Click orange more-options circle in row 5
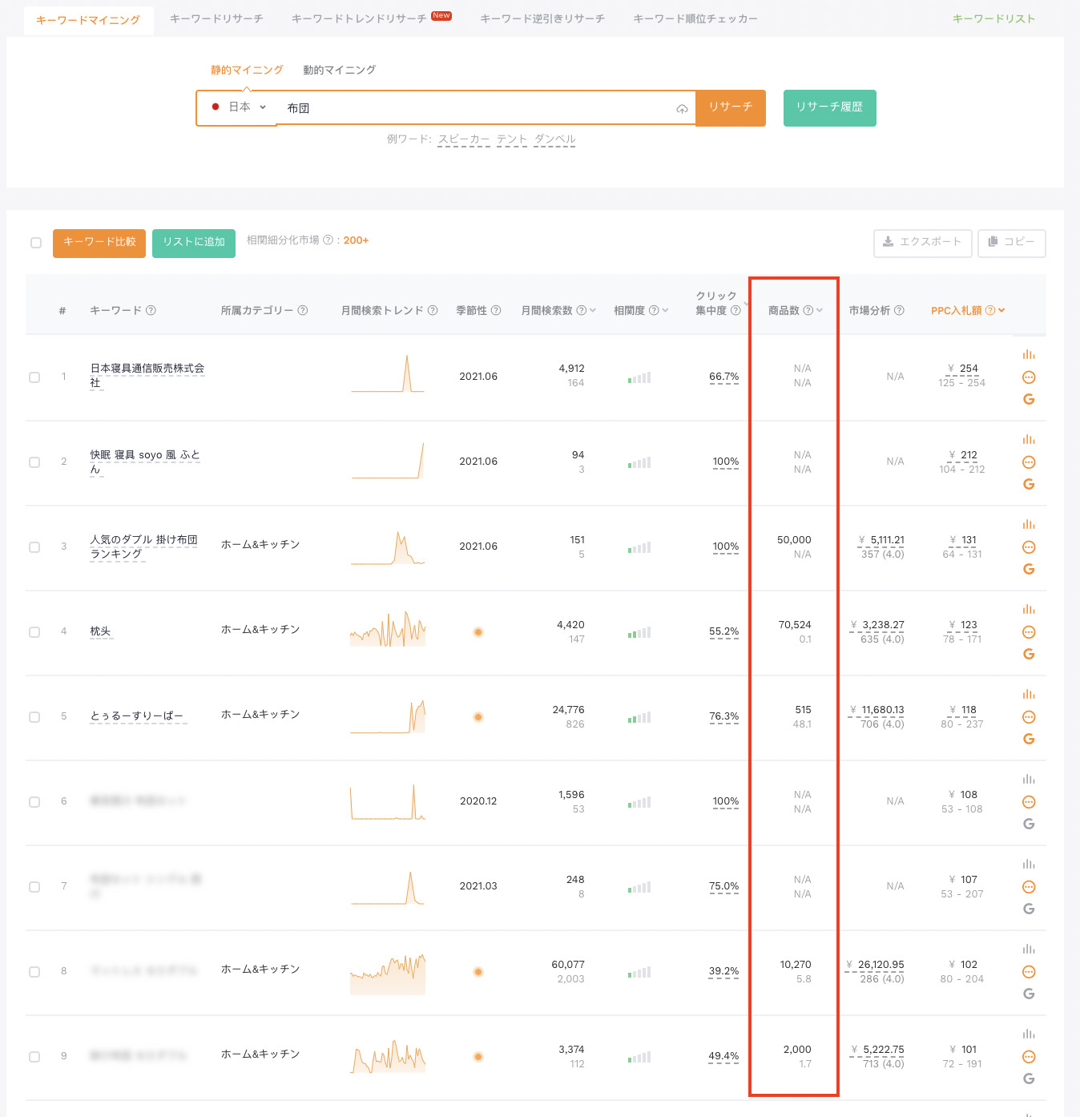 point(1029,717)
